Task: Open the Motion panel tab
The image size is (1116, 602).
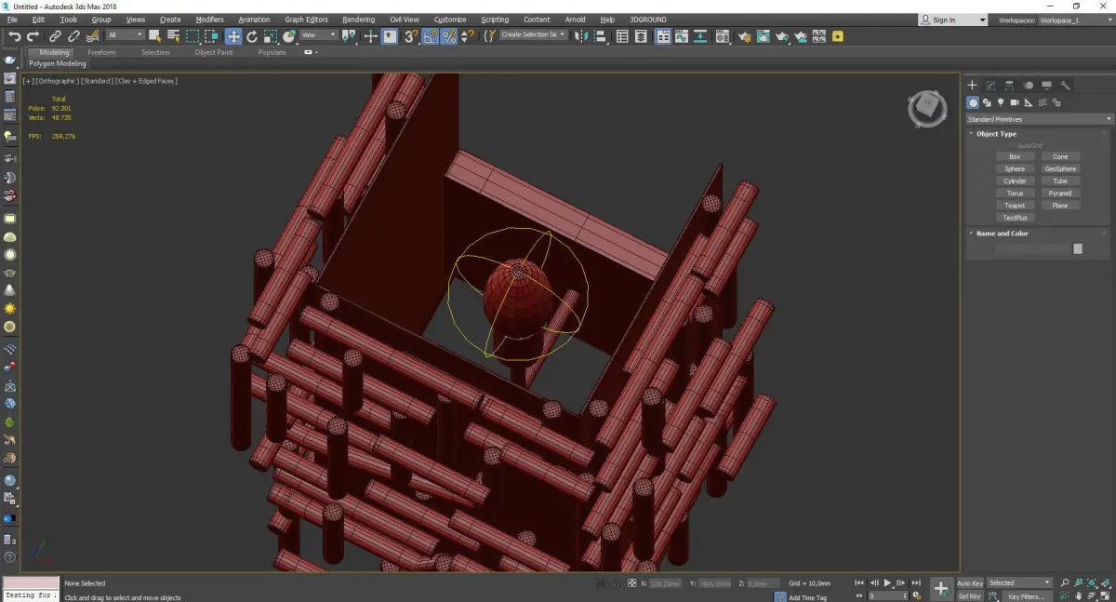Action: 1028,85
